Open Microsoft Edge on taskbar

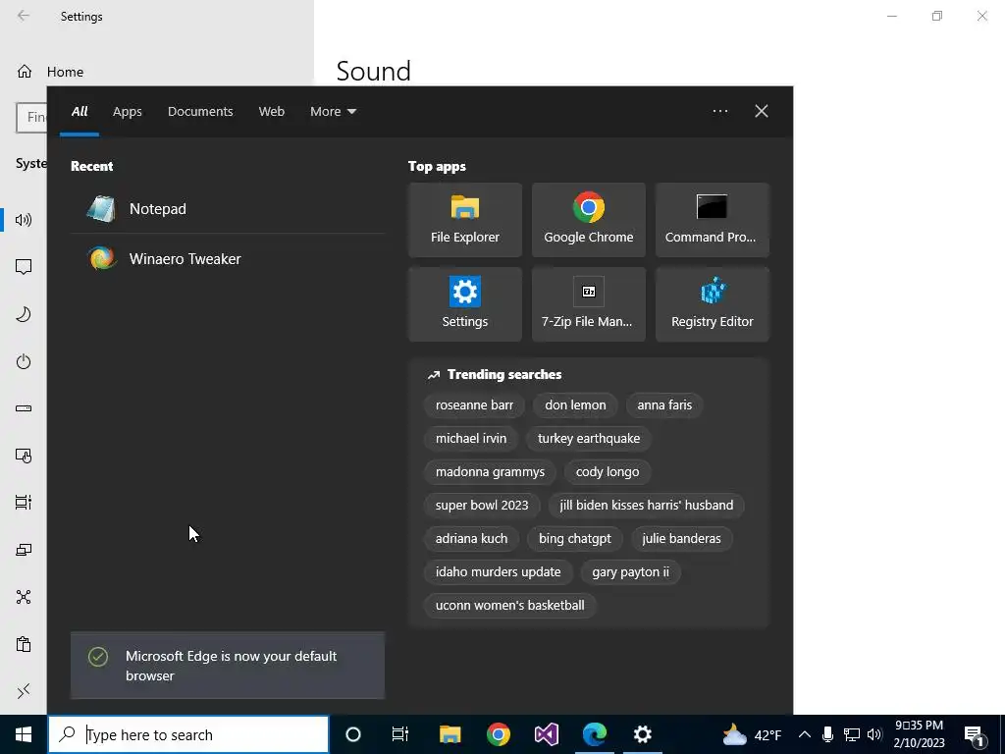(594, 734)
